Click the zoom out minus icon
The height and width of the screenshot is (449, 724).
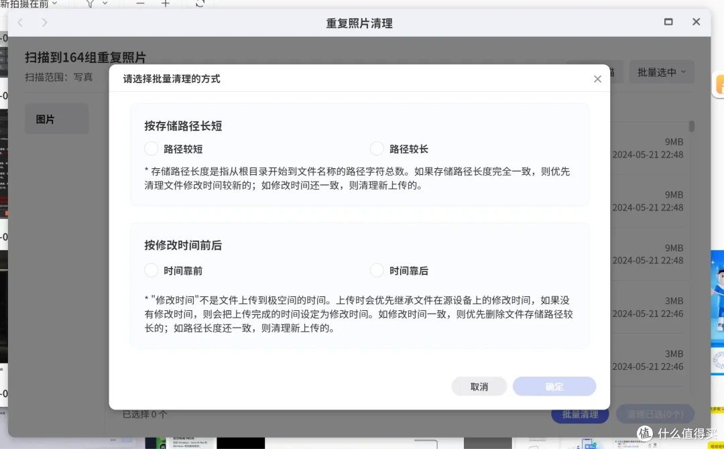pos(140,3)
